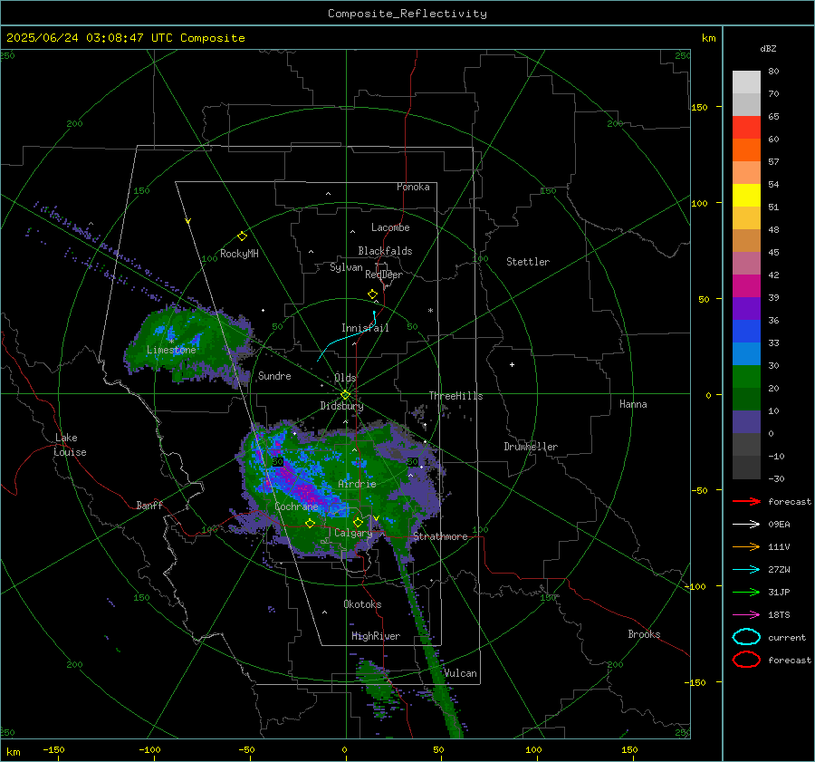Click the current legend text
The height and width of the screenshot is (762, 815).
(787, 637)
